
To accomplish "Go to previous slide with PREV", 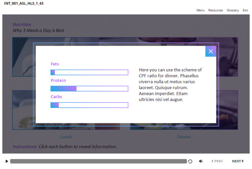I will coord(217,161).
